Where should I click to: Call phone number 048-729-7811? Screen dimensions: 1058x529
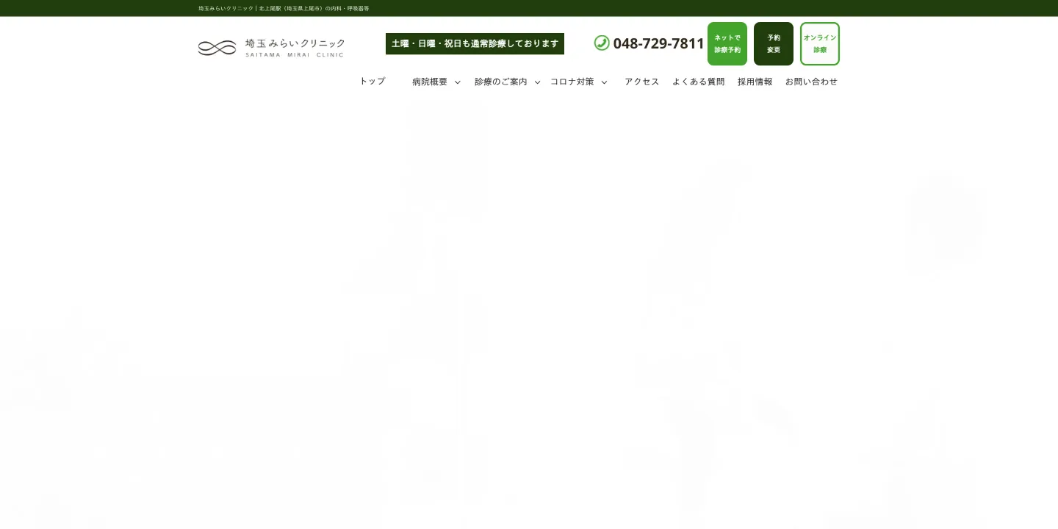pyautogui.click(x=658, y=43)
